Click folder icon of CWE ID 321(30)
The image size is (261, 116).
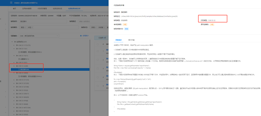pyautogui.click(x=17, y=83)
